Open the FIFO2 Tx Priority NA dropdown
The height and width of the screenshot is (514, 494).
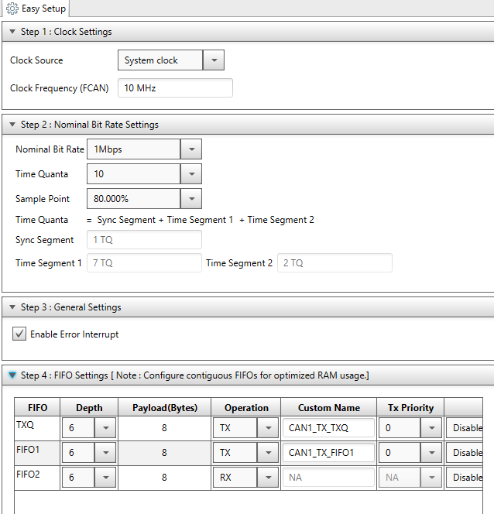coord(431,478)
